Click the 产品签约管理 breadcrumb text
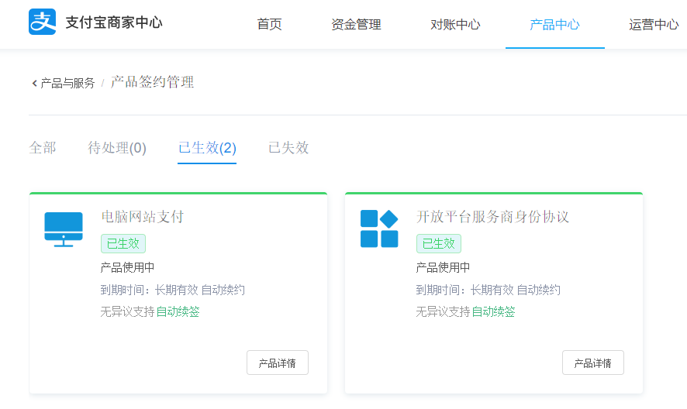 [x=152, y=82]
